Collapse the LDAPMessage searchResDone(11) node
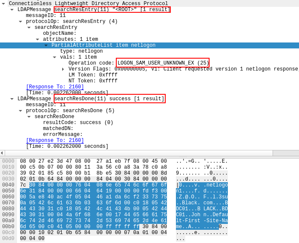This screenshot has width=299, height=243. tap(12, 99)
